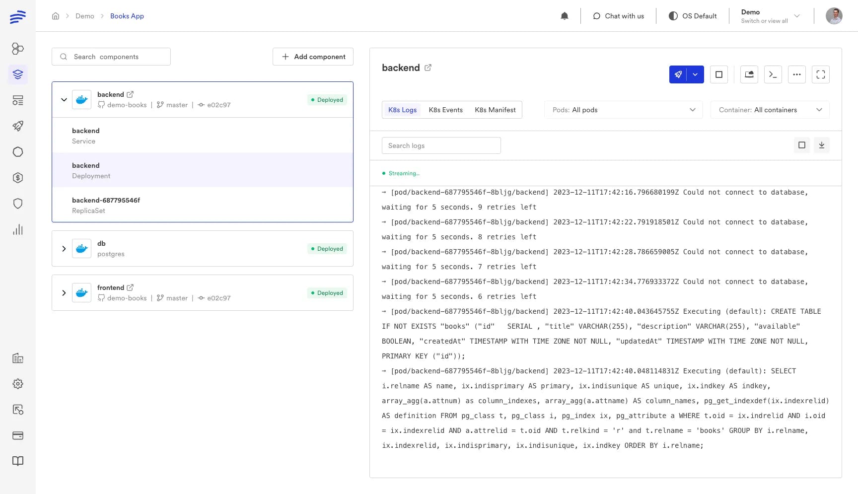Open the settings gear in sidebar
Image resolution: width=858 pixels, height=494 pixels.
click(x=18, y=384)
